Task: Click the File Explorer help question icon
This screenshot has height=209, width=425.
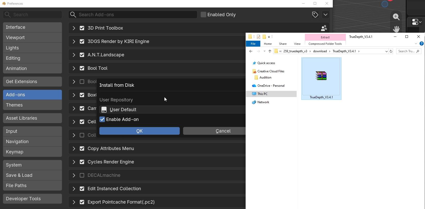Action: click(x=422, y=44)
